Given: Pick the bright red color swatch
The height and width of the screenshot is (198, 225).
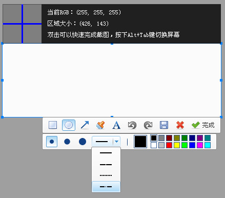Looking at the screenshot, I should point(169,145).
